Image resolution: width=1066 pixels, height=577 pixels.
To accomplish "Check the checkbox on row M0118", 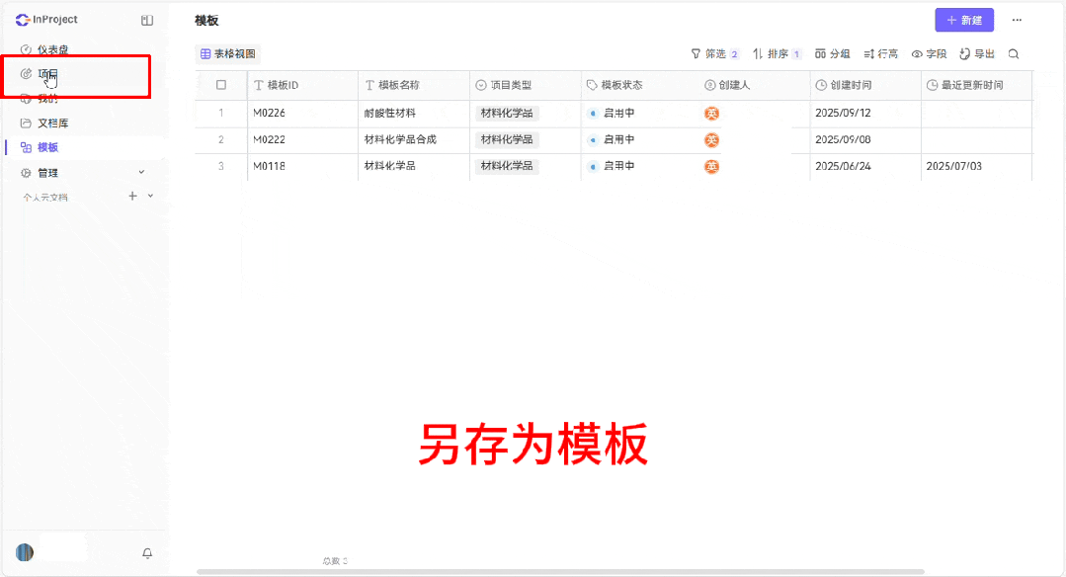I will click(223, 166).
